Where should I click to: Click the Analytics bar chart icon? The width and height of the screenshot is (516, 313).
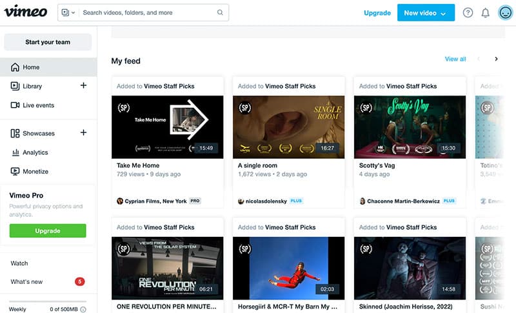[x=15, y=152]
